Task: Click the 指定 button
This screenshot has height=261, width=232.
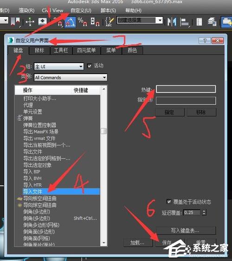Action: (170, 112)
